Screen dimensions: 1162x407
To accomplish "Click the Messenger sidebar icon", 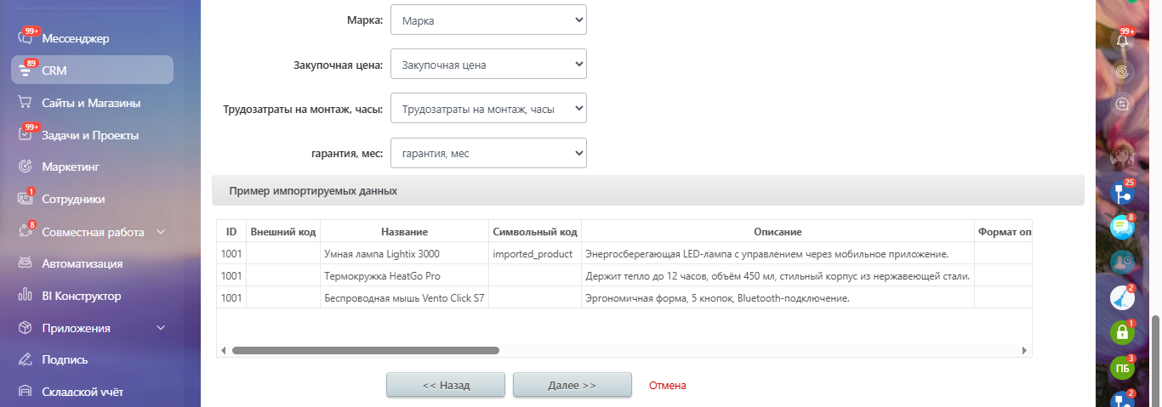I will click(26, 38).
